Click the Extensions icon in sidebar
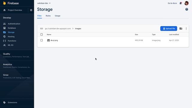192x108 pixels. pos(4,103)
